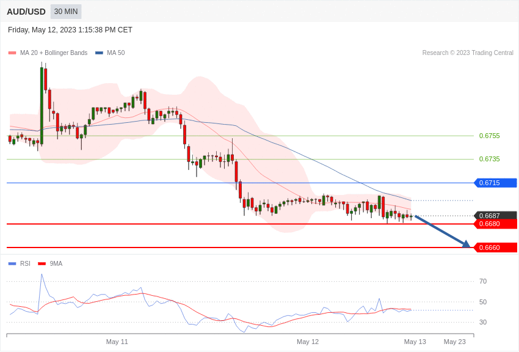Click the red 0.6660 target price tag
Viewport: 519px width, 352px height.
point(496,248)
